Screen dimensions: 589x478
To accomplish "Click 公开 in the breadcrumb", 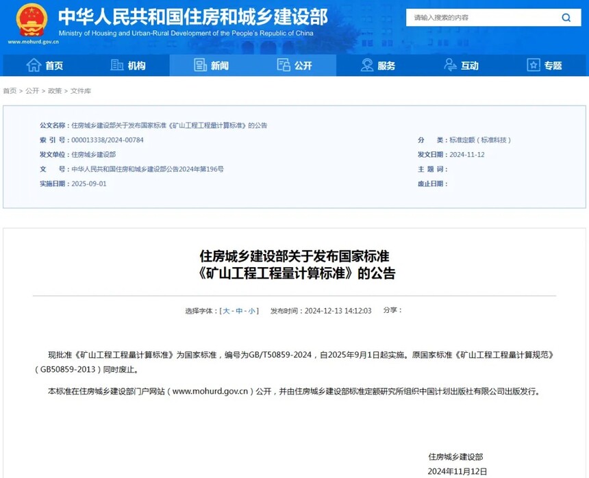I will coord(32,91).
